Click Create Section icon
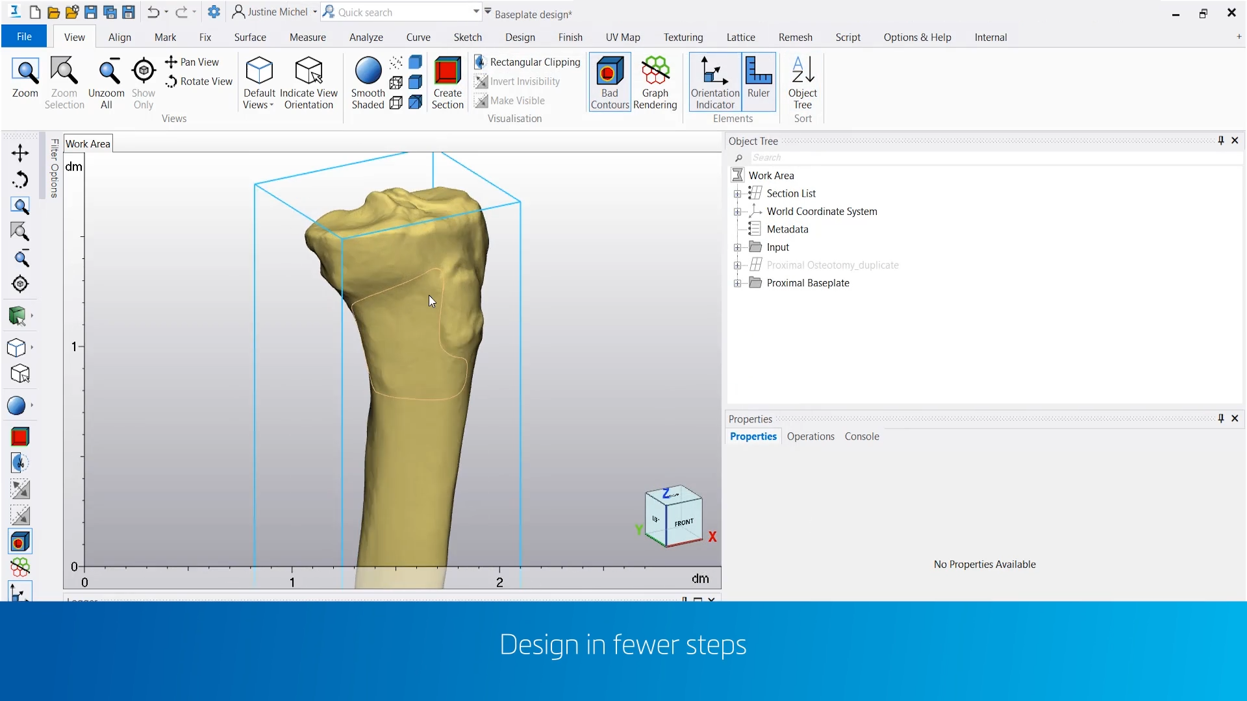 coord(447,83)
